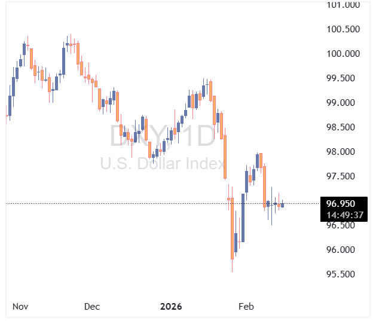Select the Nov label on time axis
This screenshot has height=327, width=376.
click(x=21, y=307)
